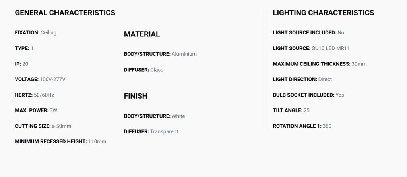Click the Body/Structure: White finish line
The height and width of the screenshot is (177, 407).
tap(155, 116)
